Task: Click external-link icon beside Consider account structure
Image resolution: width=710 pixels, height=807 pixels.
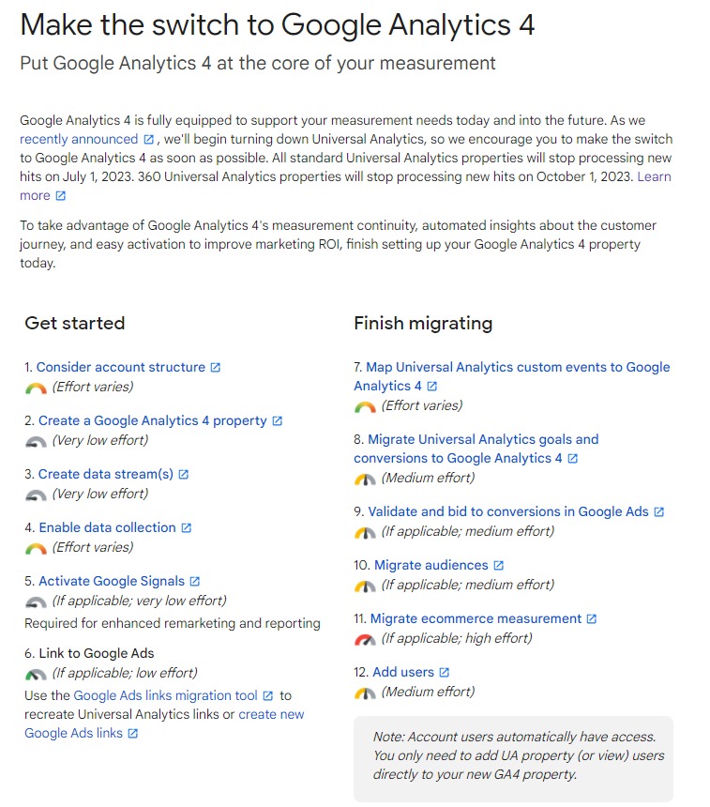Action: (x=216, y=368)
